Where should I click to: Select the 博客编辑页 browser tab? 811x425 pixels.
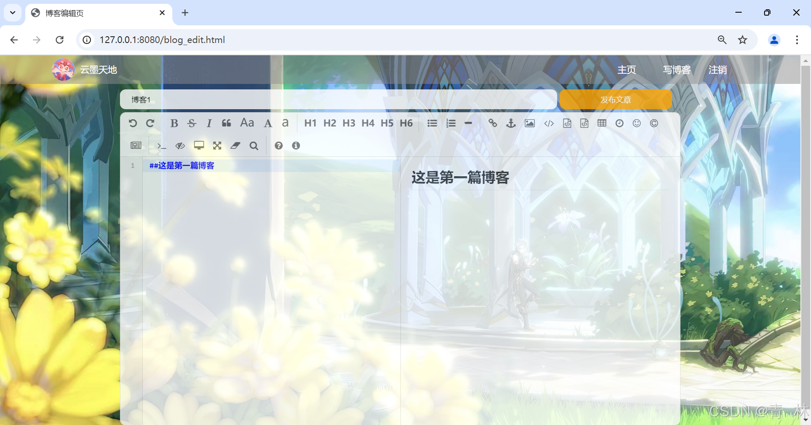coord(98,13)
